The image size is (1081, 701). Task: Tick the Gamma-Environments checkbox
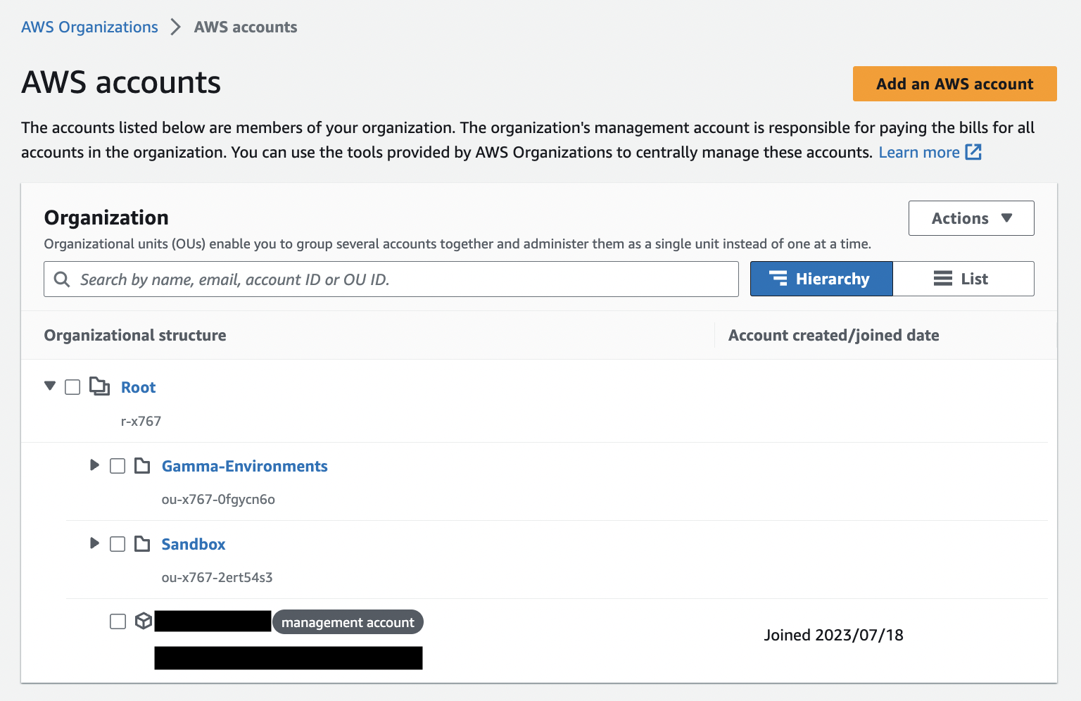(118, 466)
